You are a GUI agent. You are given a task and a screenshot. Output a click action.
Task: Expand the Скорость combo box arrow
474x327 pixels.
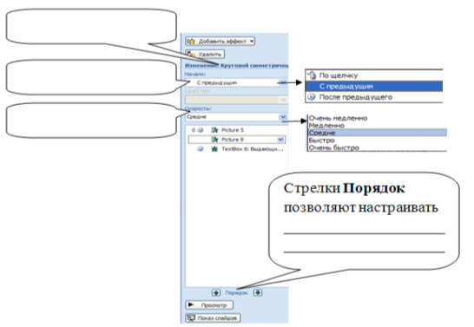point(283,117)
